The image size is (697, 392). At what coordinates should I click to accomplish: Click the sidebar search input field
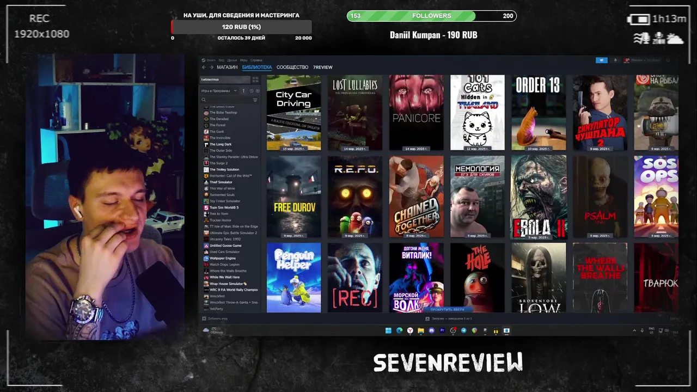229,100
